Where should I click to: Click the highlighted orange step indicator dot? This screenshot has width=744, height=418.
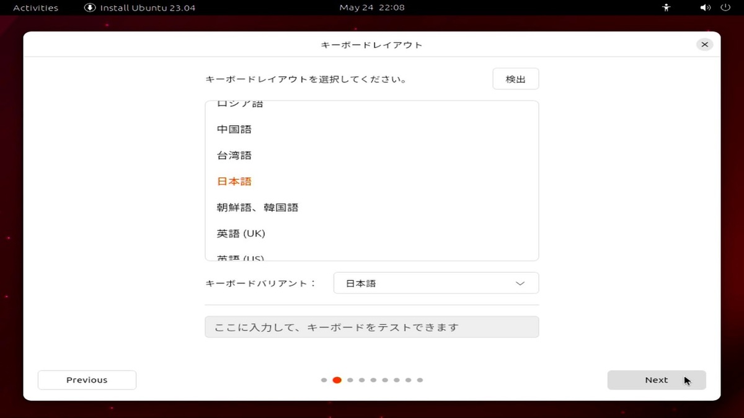(x=337, y=380)
